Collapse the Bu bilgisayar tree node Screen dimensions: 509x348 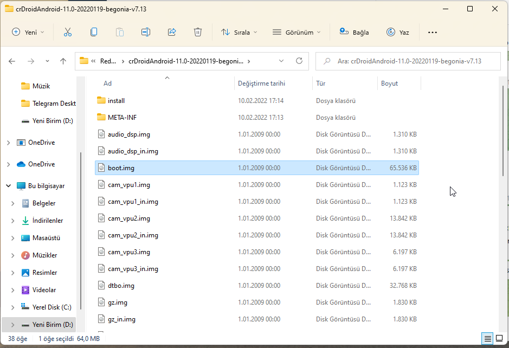tap(9, 186)
